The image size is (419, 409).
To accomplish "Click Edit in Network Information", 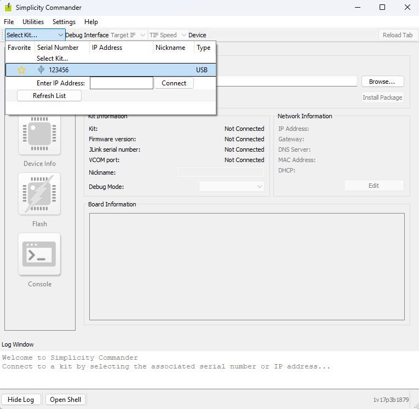I will click(374, 186).
